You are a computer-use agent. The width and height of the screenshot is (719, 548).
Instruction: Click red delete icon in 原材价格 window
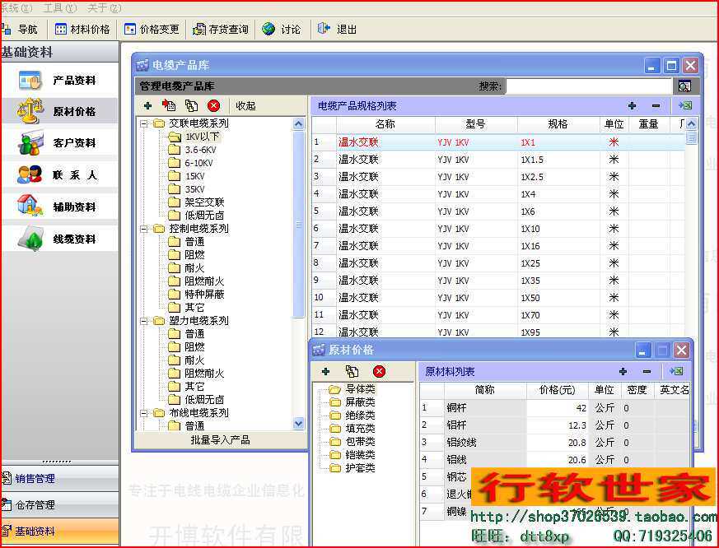click(379, 372)
